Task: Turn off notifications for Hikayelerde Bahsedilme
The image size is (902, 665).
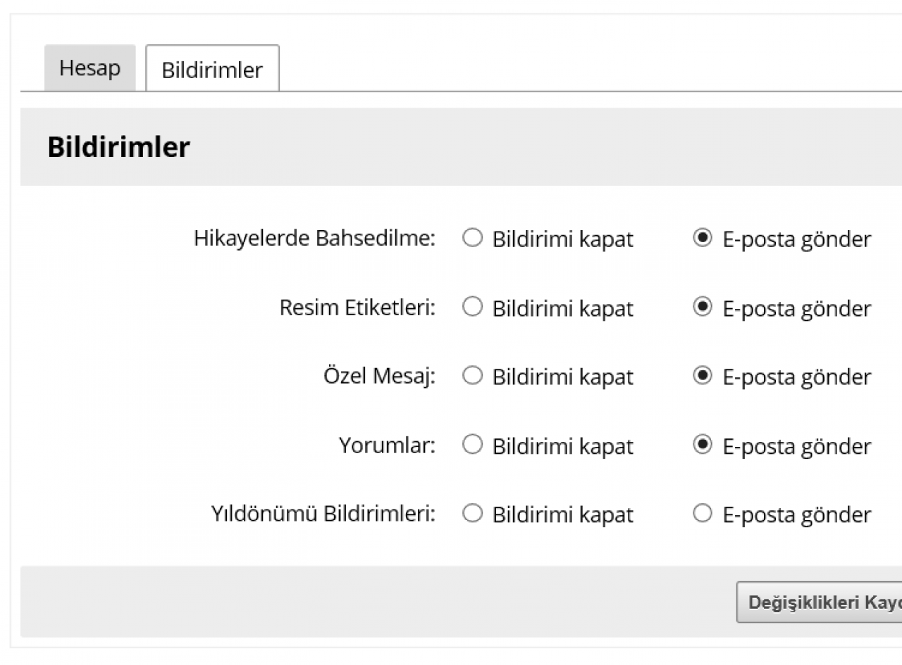Action: click(x=472, y=239)
